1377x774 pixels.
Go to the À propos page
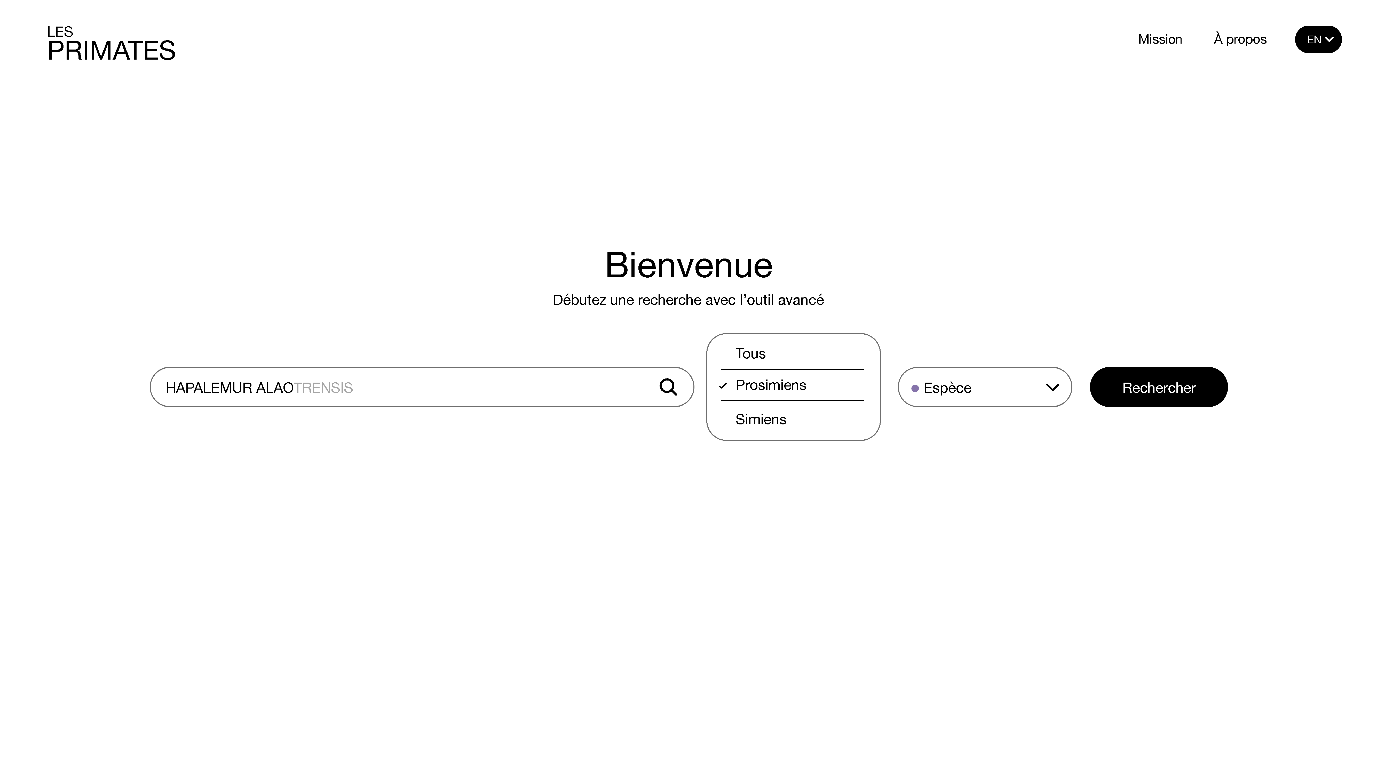[1240, 39]
